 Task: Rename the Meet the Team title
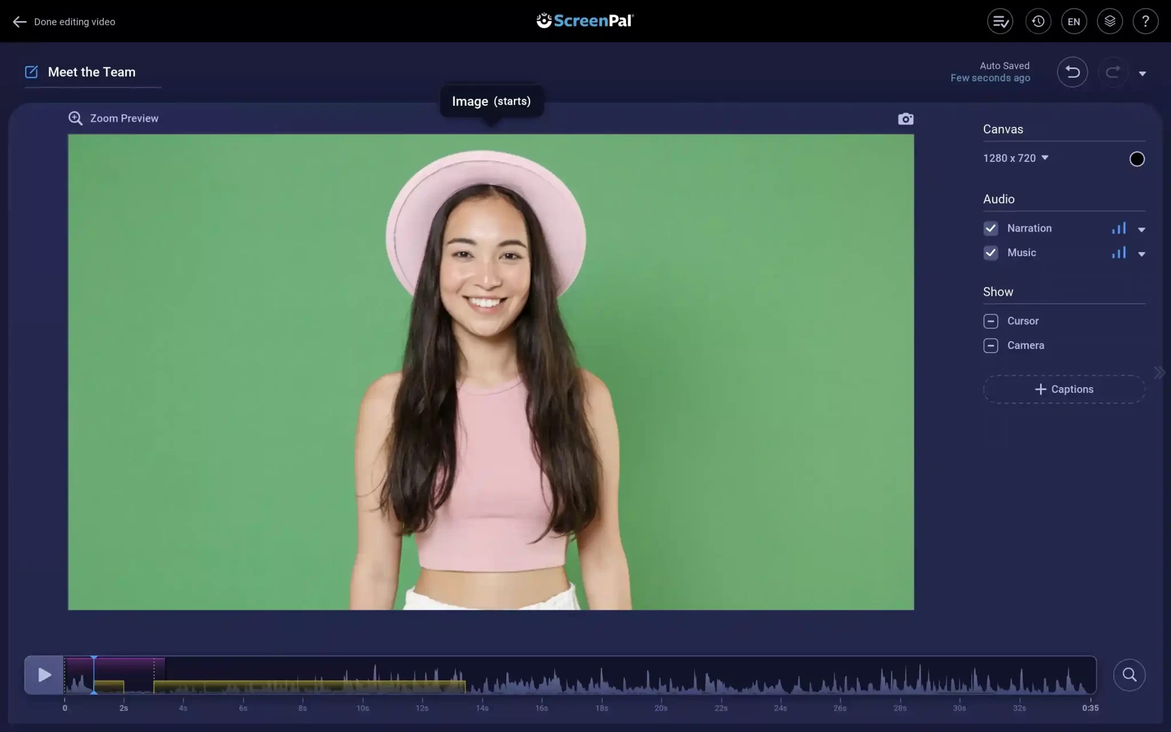click(x=92, y=71)
